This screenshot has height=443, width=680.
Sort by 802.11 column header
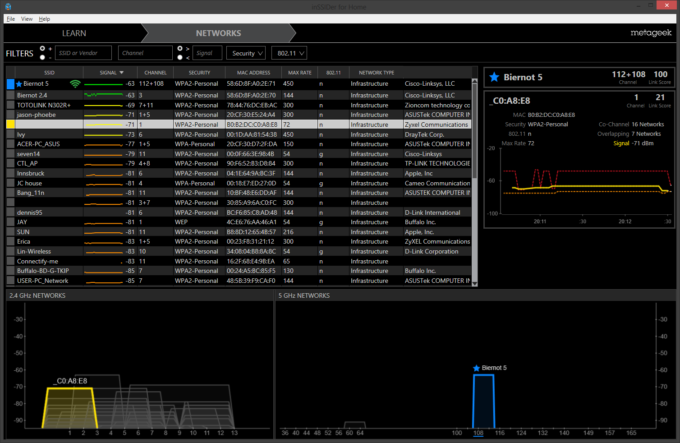(334, 73)
